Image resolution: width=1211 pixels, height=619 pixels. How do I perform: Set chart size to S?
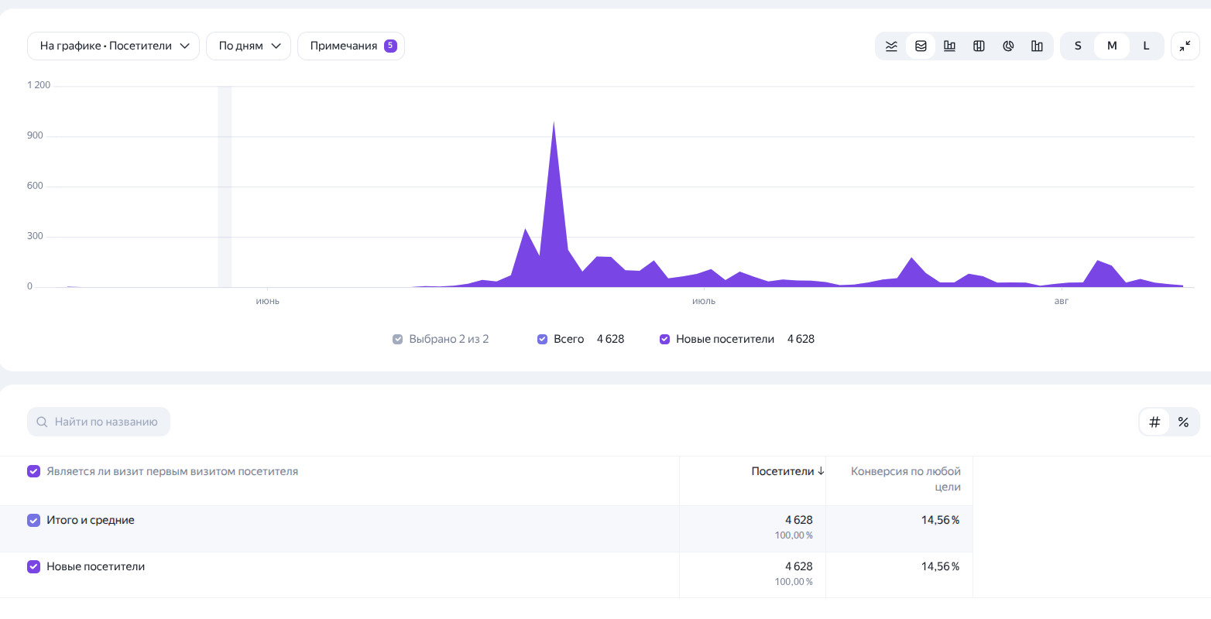click(1078, 46)
